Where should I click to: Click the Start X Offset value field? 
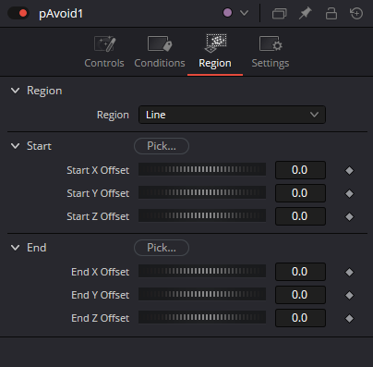click(x=300, y=170)
